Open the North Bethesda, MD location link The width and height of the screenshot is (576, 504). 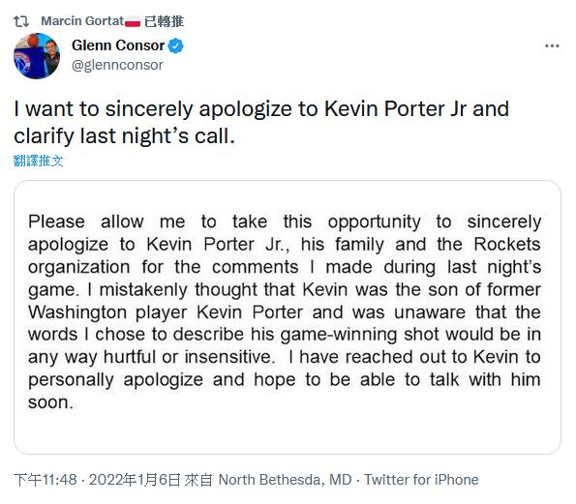click(285, 480)
